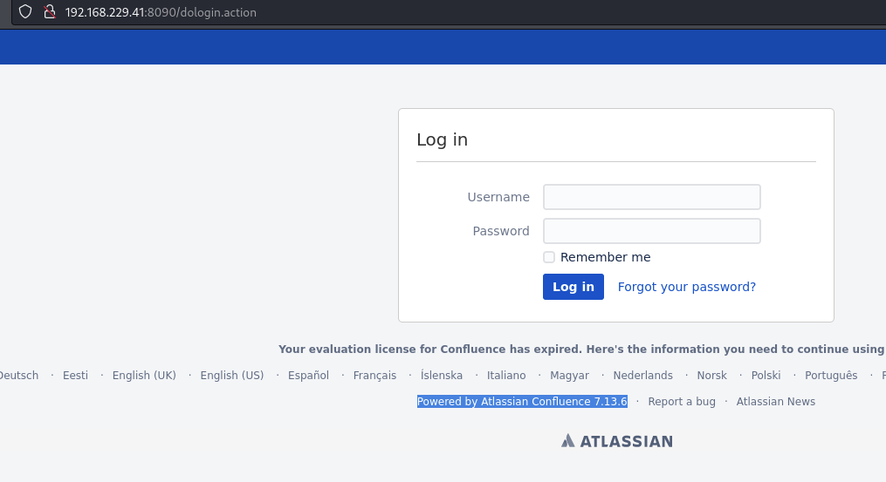Viewport: 886px width, 482px height.
Task: Click the insecure connection padlock icon
Action: [50, 12]
